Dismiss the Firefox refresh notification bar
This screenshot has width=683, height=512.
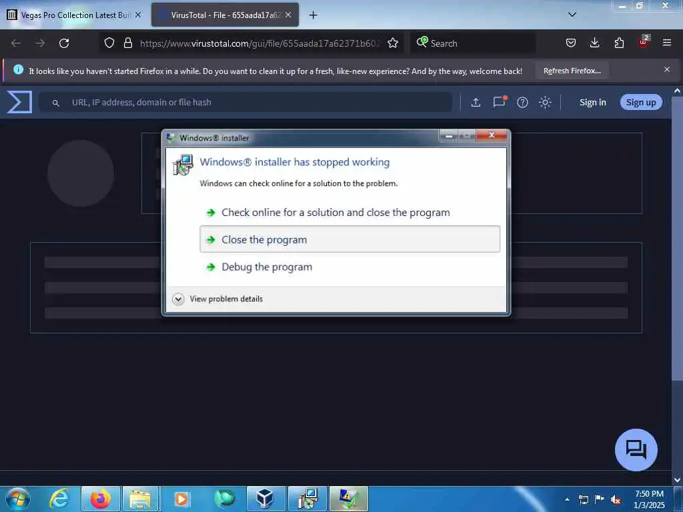(x=667, y=69)
